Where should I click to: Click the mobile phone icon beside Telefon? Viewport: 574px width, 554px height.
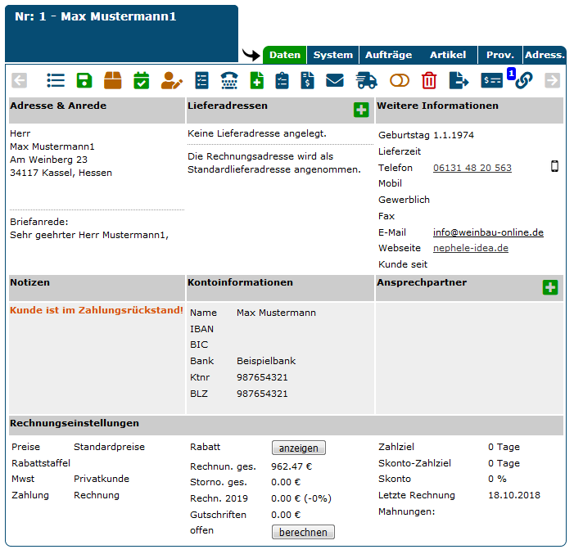point(554,167)
